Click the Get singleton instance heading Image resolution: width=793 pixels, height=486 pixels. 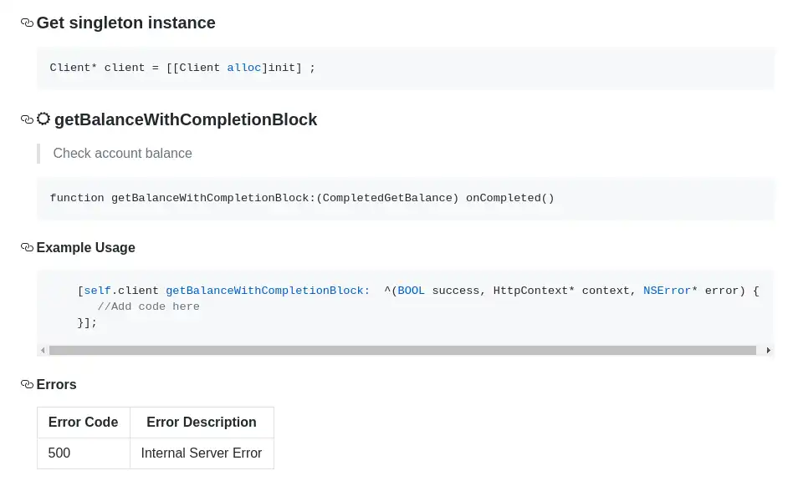click(x=125, y=23)
